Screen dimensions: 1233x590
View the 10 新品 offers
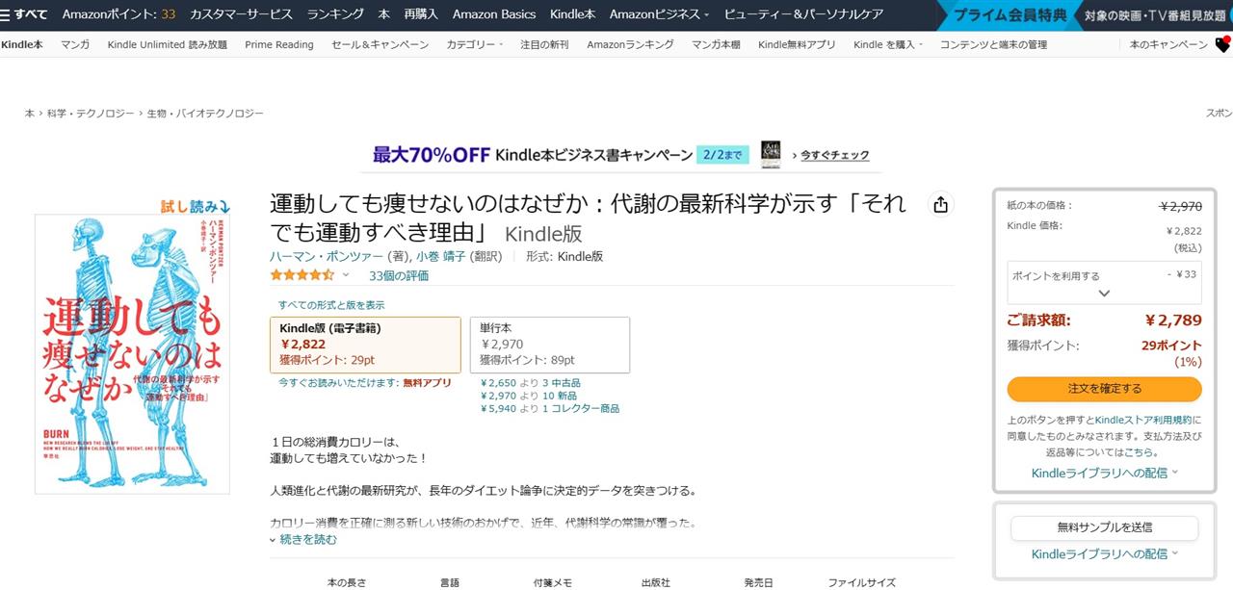click(560, 396)
